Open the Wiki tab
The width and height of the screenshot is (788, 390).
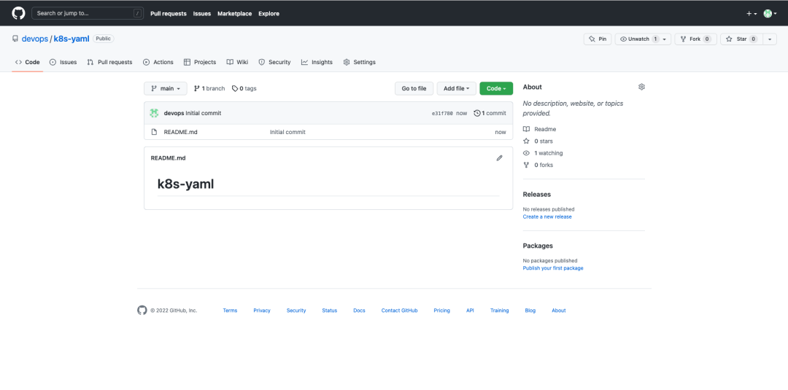coord(237,62)
